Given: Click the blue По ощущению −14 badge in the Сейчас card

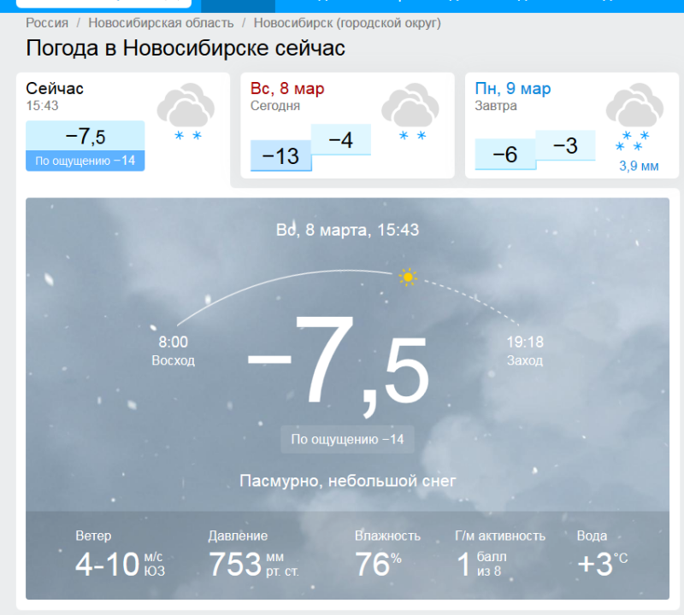Looking at the screenshot, I should (85, 160).
